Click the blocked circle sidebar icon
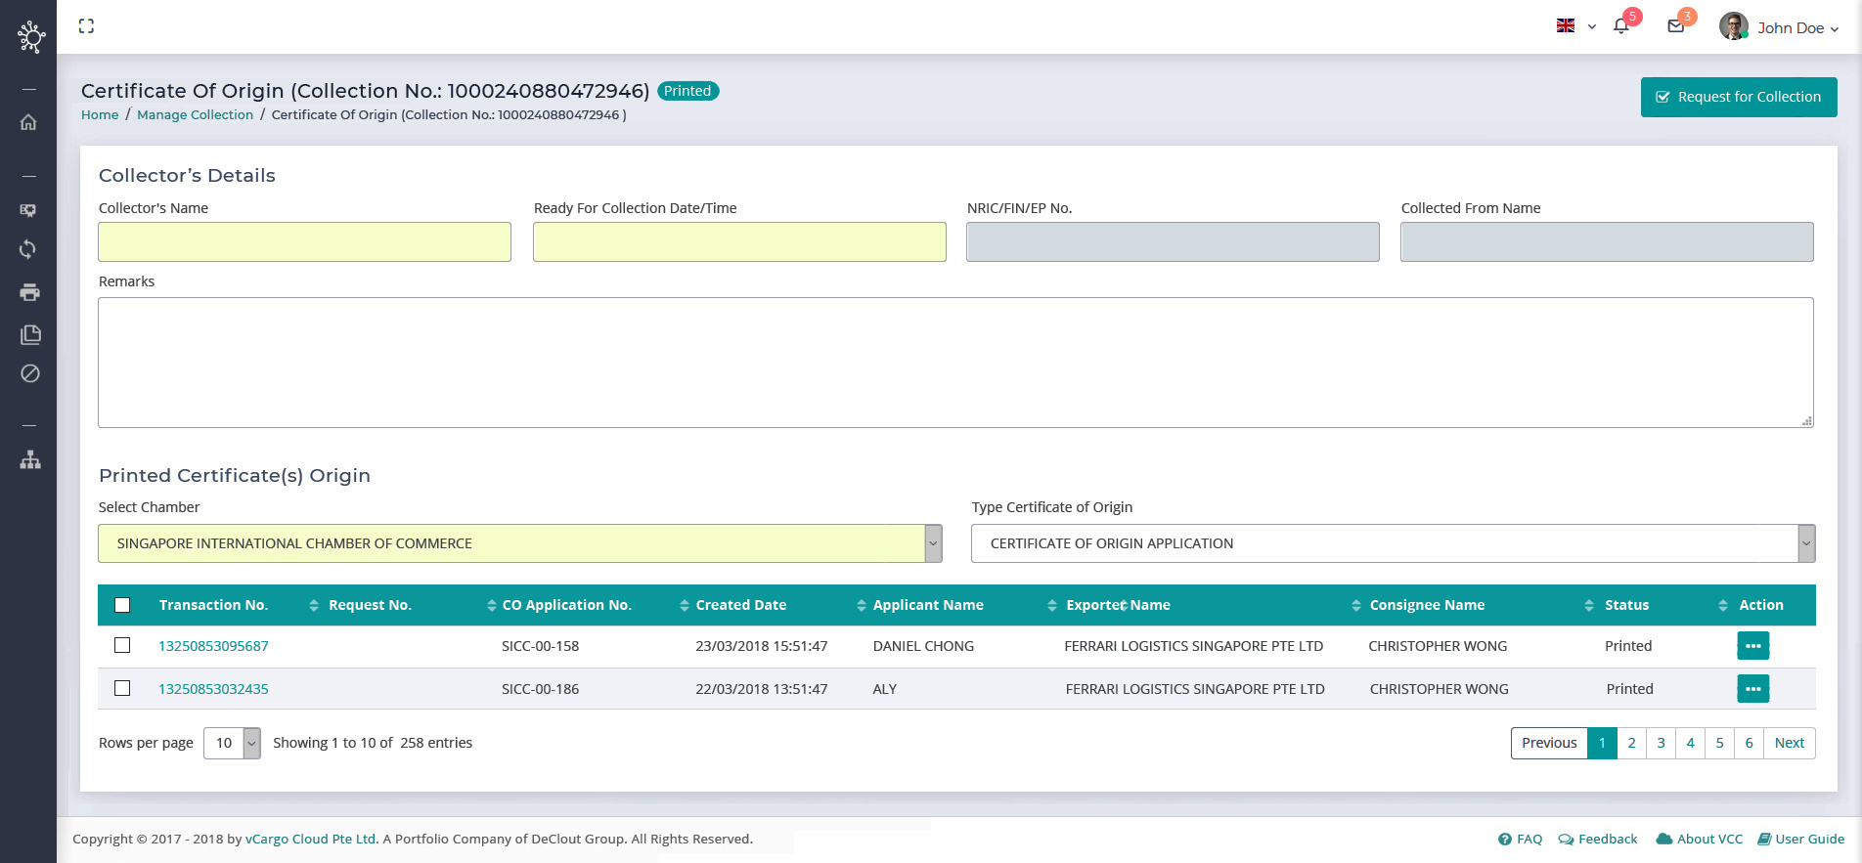Screen dimensions: 1862x863 click(30, 373)
